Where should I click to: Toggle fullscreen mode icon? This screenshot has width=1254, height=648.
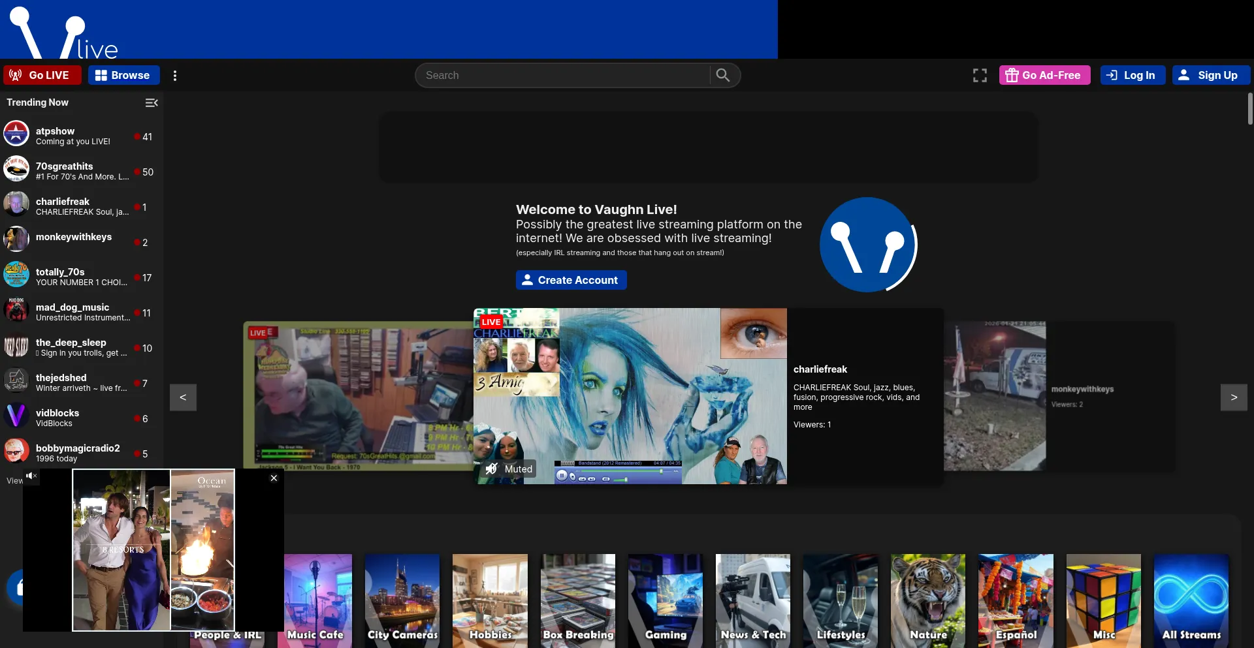[980, 76]
